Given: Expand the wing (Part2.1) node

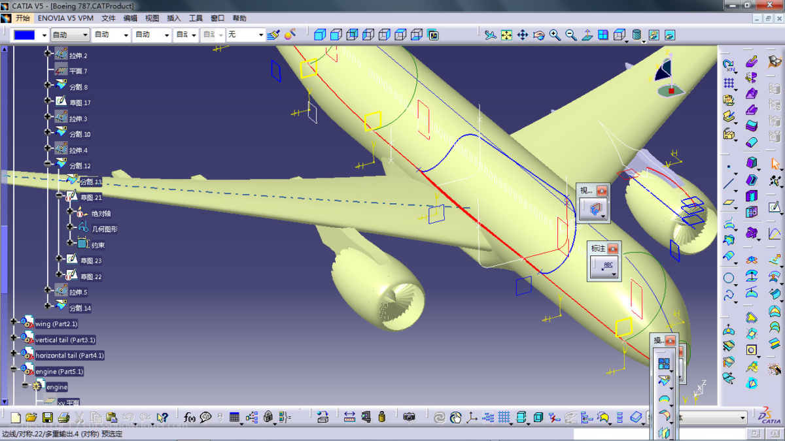Looking at the screenshot, I should tap(14, 322).
